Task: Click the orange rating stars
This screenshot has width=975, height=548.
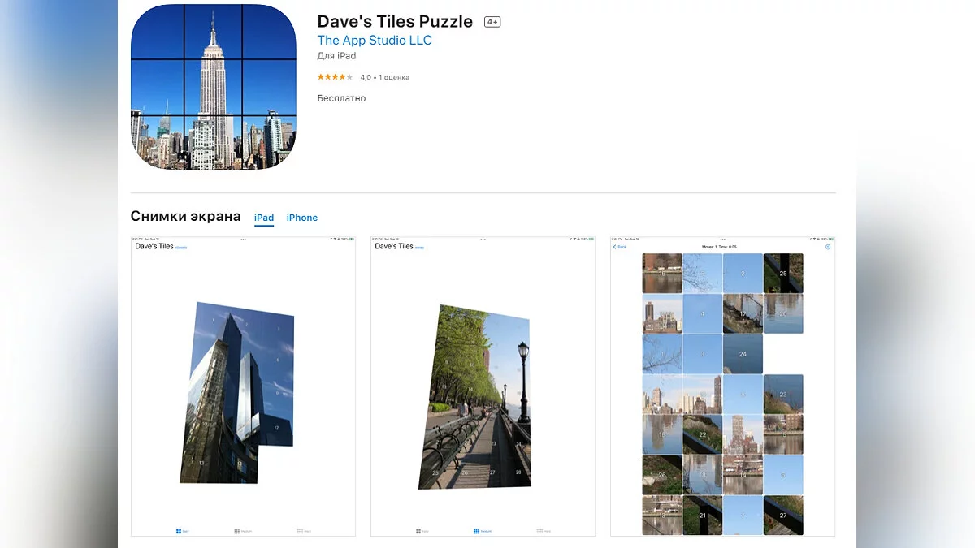Action: pos(335,77)
